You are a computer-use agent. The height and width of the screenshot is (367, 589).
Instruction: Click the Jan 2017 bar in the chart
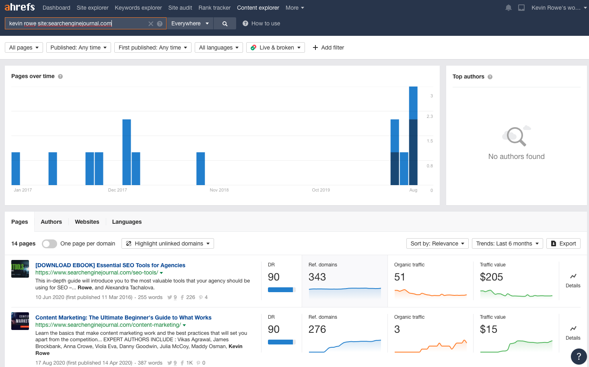[16, 169]
